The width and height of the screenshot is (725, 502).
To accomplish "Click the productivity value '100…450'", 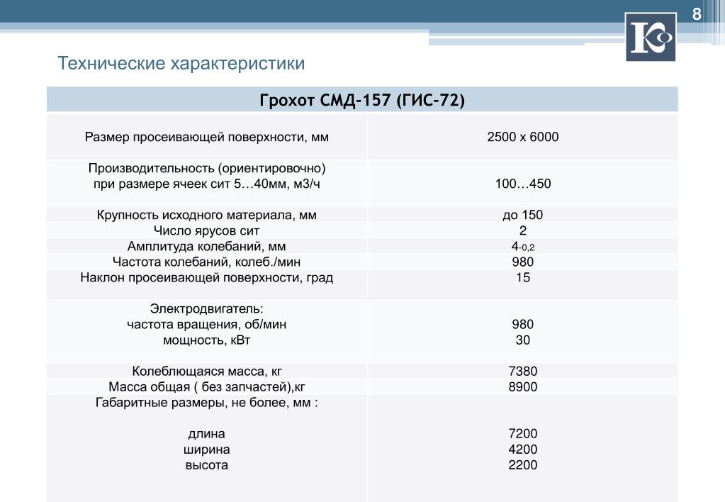I will click(x=522, y=184).
